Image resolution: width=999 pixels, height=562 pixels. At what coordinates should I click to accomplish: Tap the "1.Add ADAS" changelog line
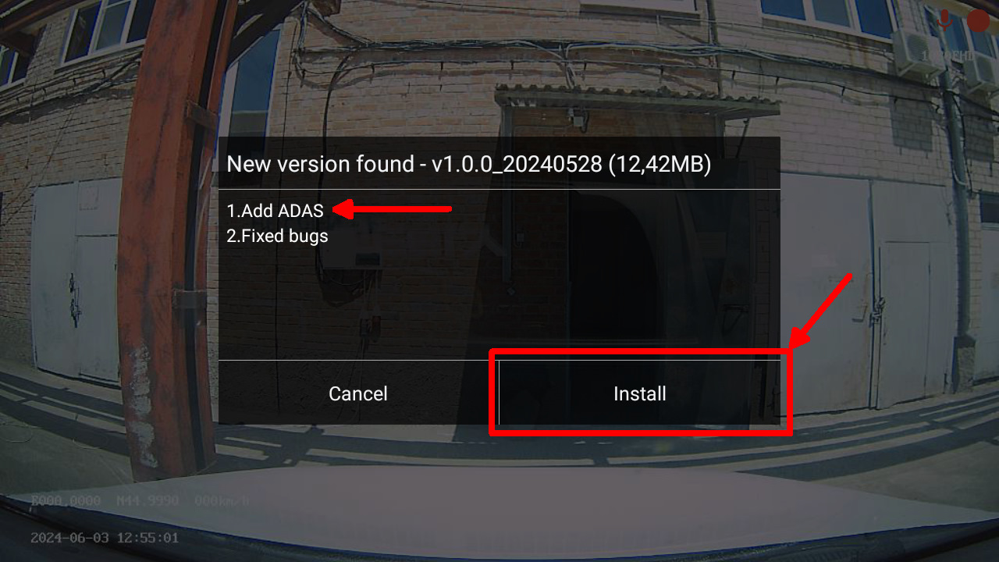(275, 210)
